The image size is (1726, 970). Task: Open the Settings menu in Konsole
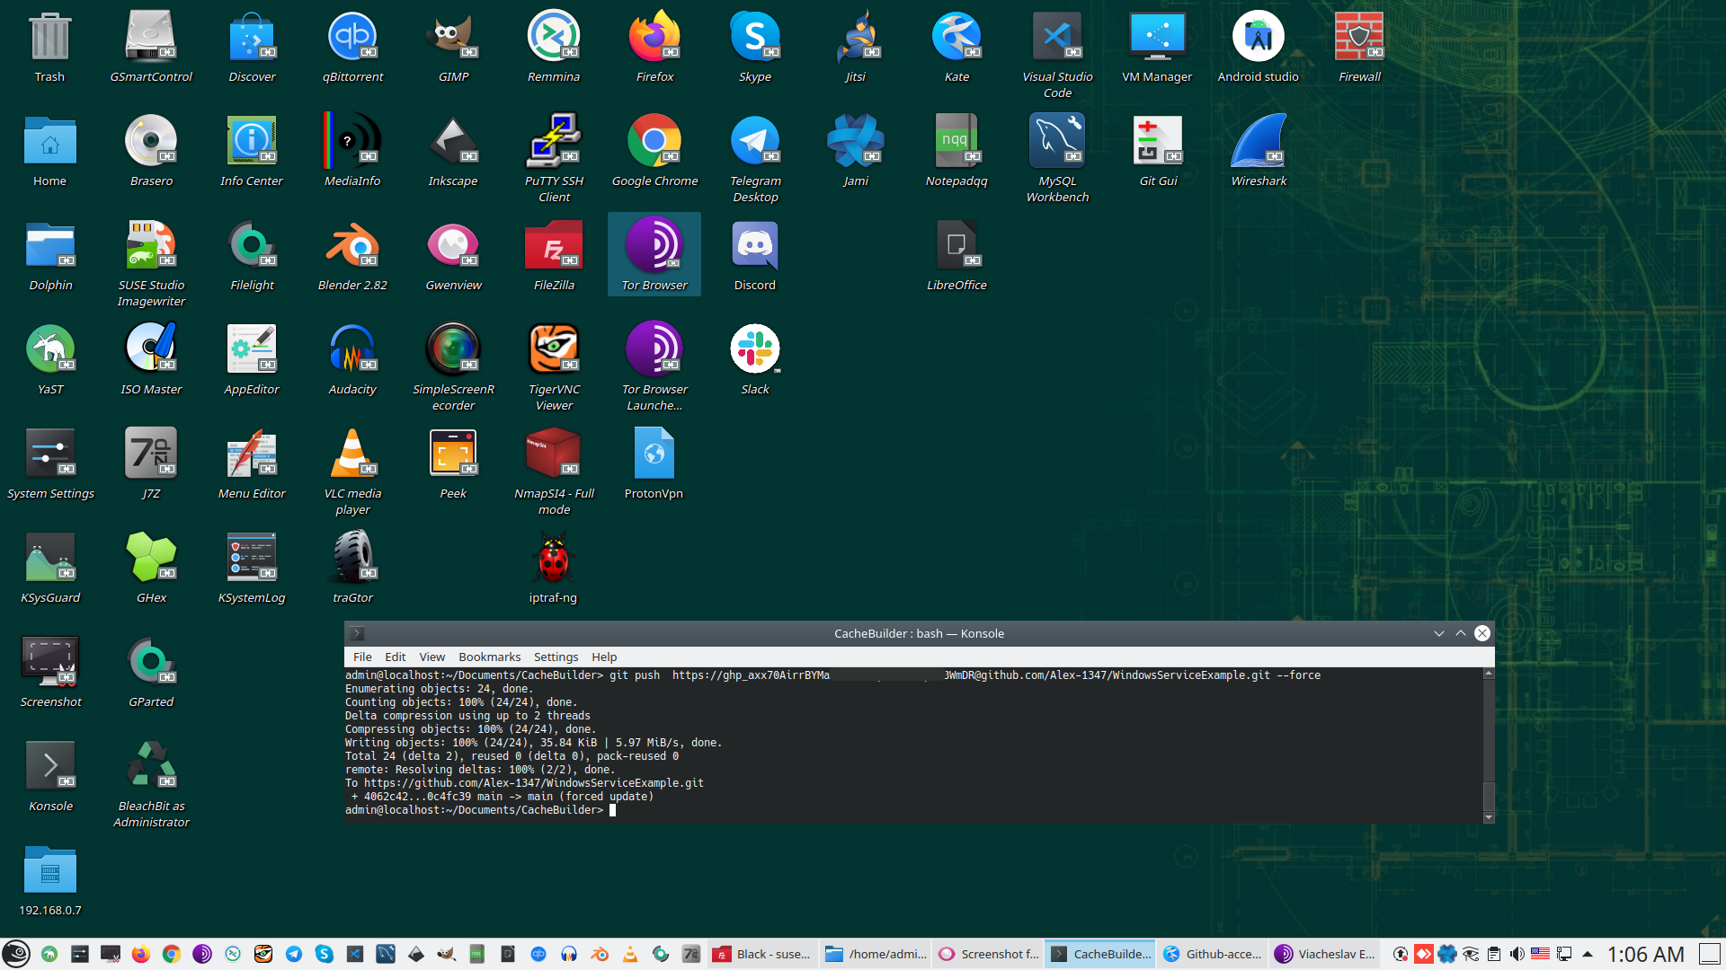(556, 657)
